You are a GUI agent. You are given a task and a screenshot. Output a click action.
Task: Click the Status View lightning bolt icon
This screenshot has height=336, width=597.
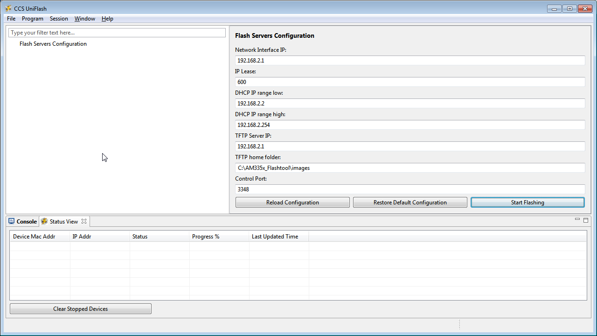[44, 221]
